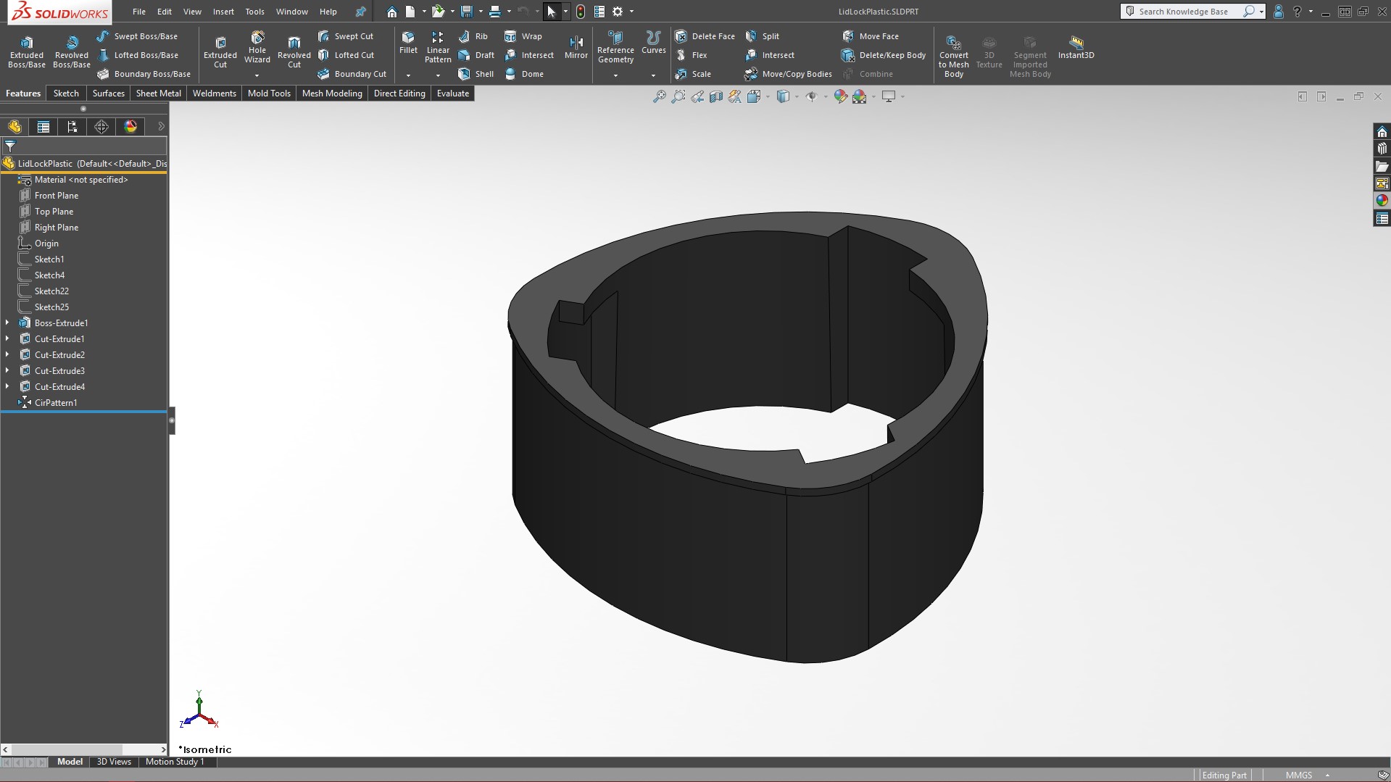Open the Reference Geometry dropdown

click(615, 75)
